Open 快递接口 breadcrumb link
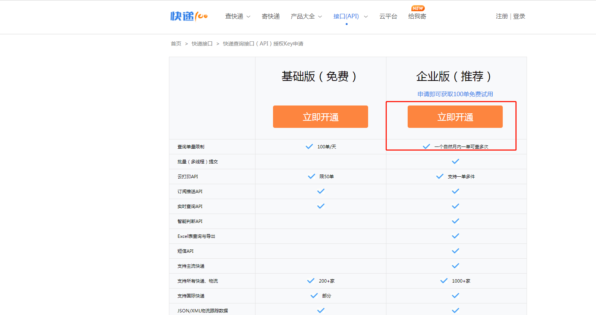Screen dimensions: 596x315 pyautogui.click(x=202, y=44)
